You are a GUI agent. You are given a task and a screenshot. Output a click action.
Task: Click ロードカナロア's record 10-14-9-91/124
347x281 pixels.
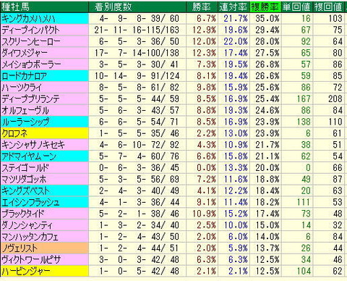(137, 76)
